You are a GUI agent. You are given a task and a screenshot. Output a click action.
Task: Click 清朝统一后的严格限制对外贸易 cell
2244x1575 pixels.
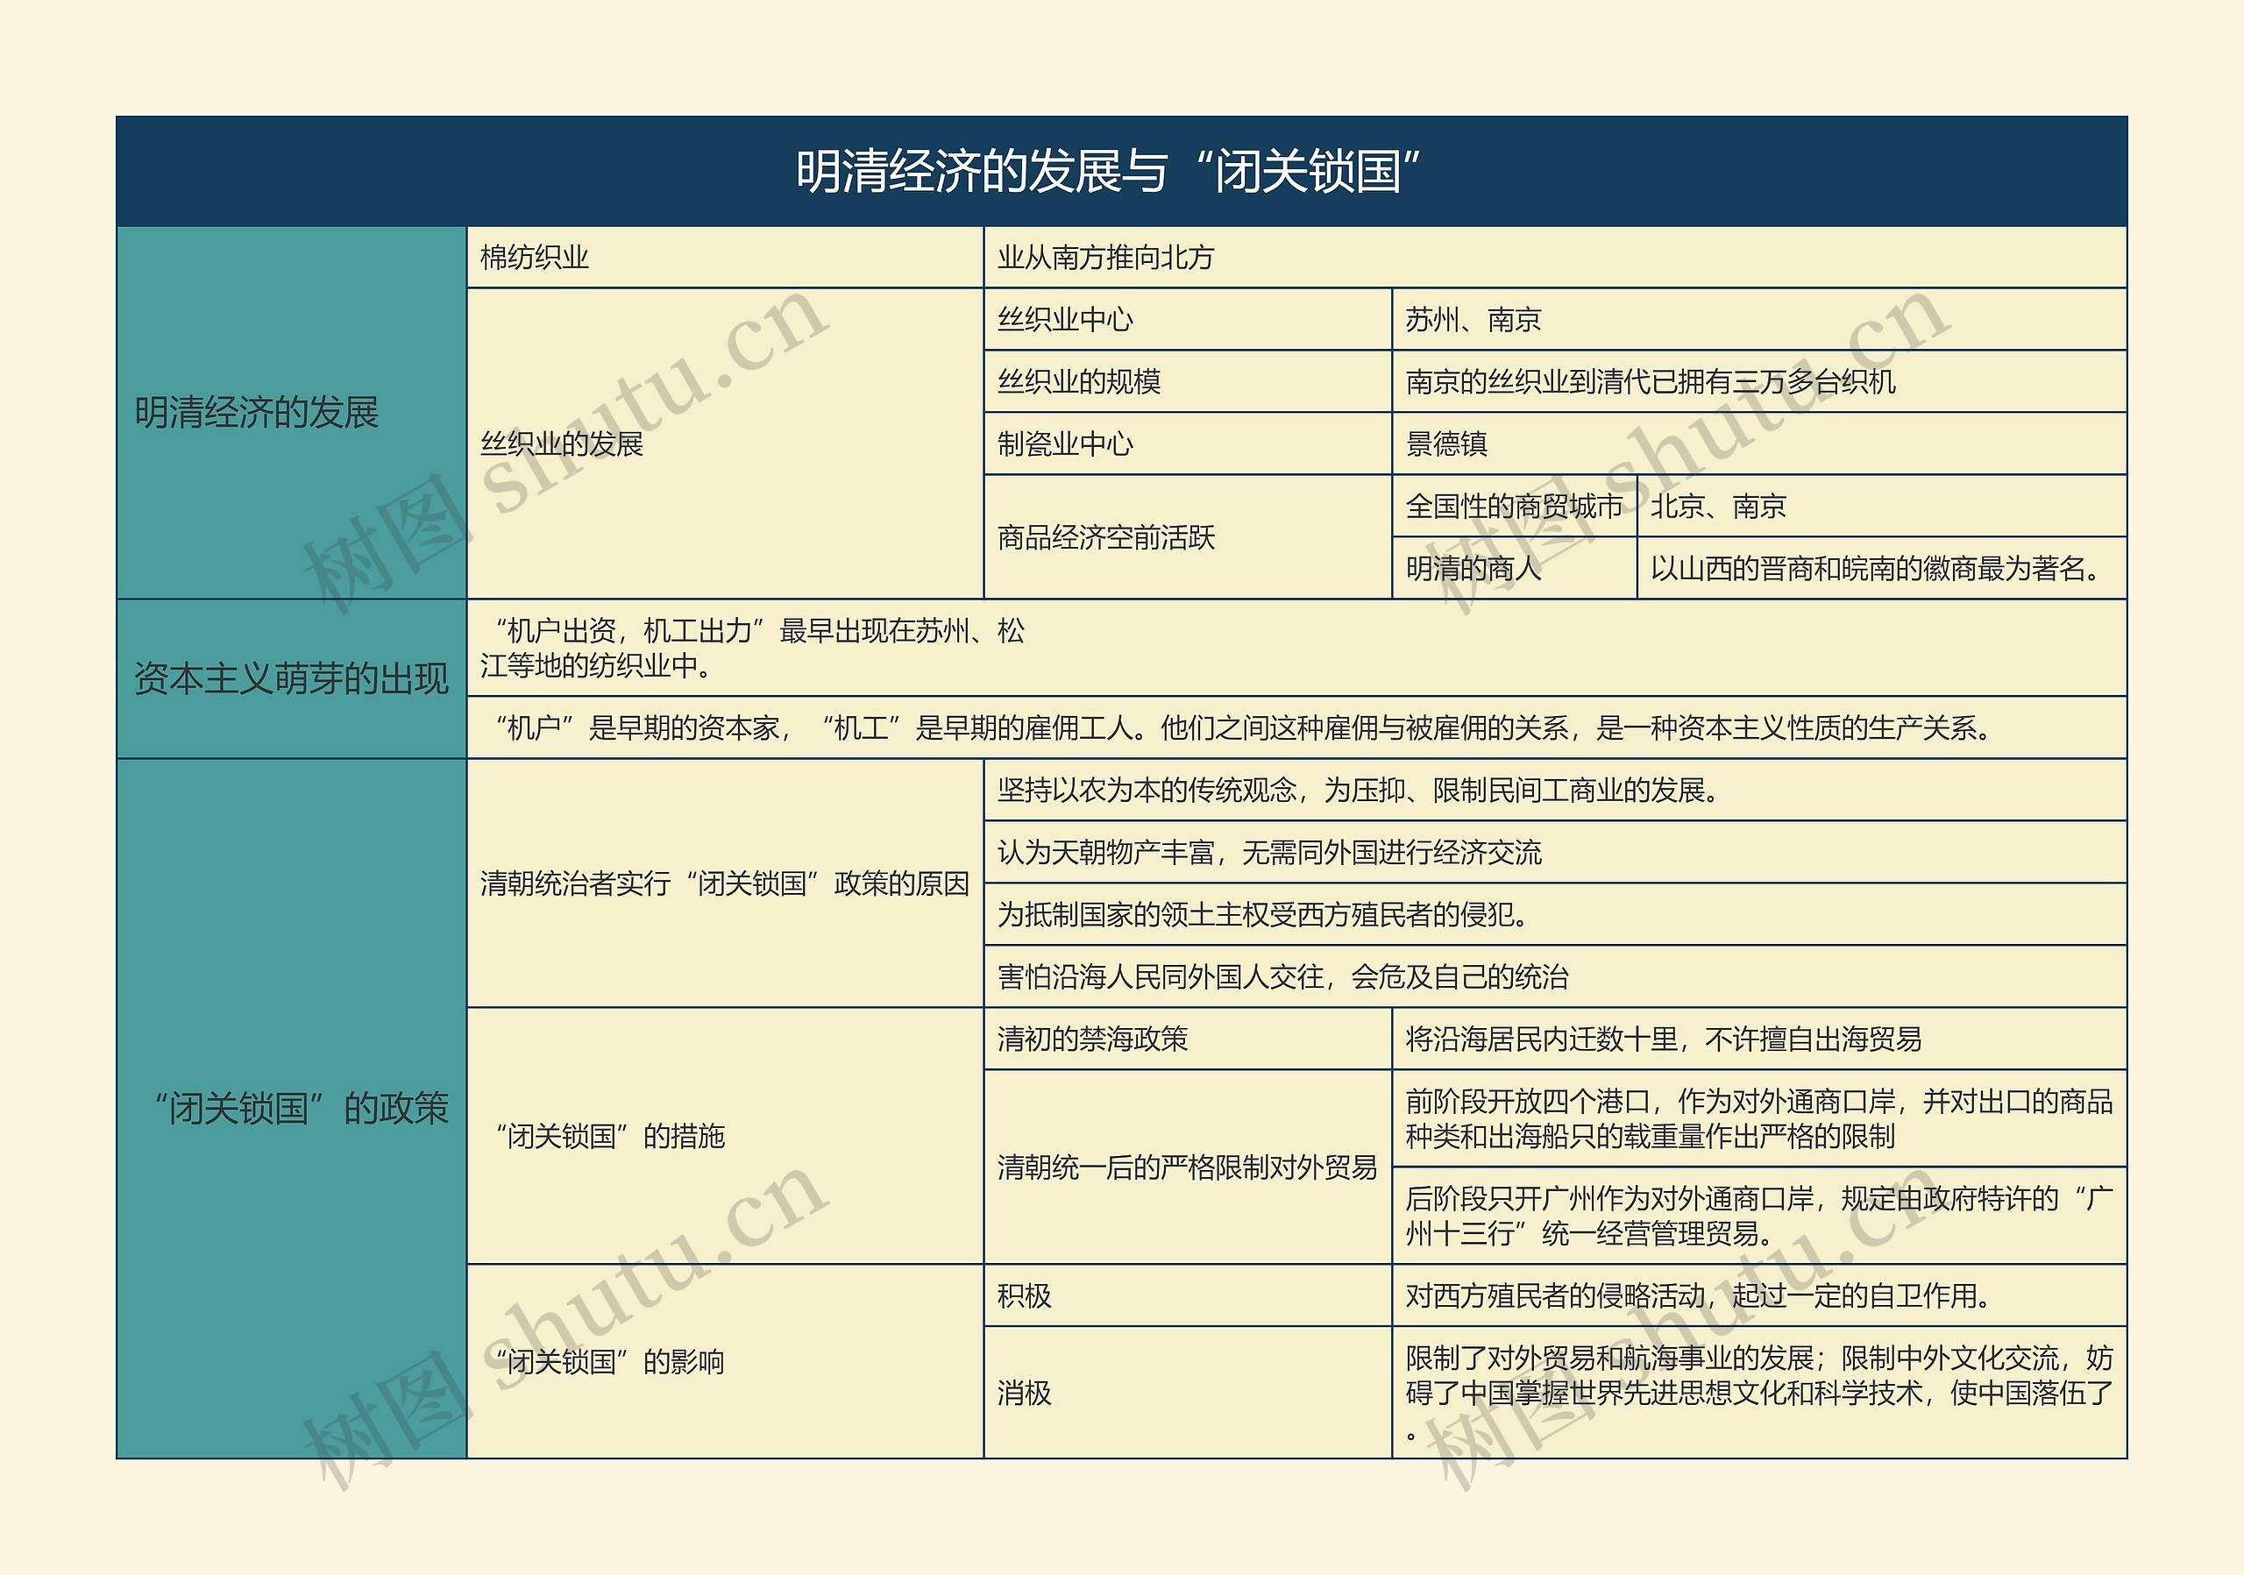tap(1188, 1167)
